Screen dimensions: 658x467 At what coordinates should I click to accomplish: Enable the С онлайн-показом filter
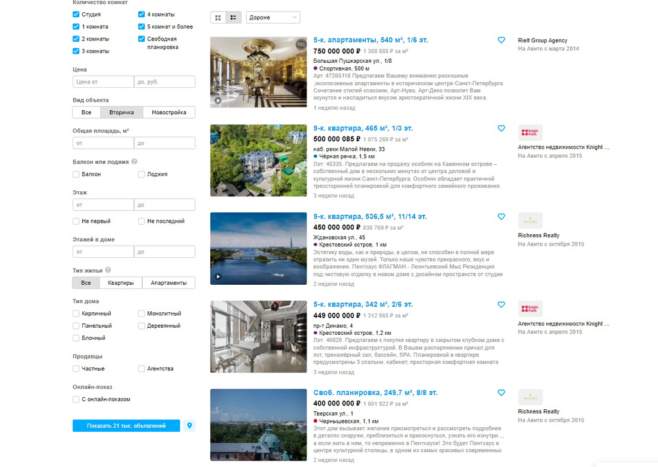(x=76, y=399)
